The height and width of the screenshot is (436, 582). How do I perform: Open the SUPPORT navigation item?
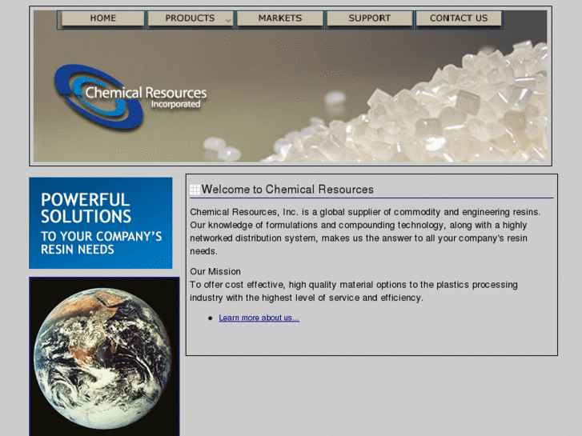(x=370, y=18)
